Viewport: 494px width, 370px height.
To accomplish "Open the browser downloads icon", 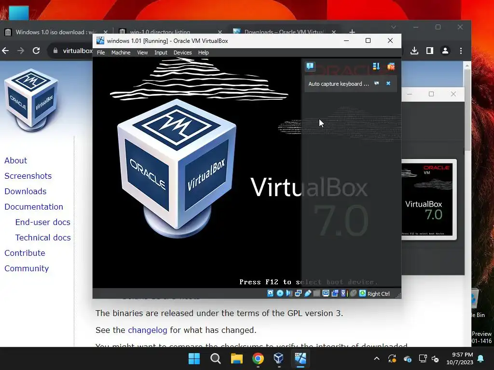I will click(414, 51).
